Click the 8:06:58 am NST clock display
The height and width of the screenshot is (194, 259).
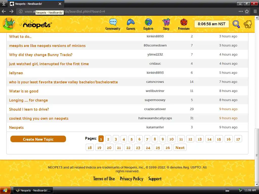[212, 24]
